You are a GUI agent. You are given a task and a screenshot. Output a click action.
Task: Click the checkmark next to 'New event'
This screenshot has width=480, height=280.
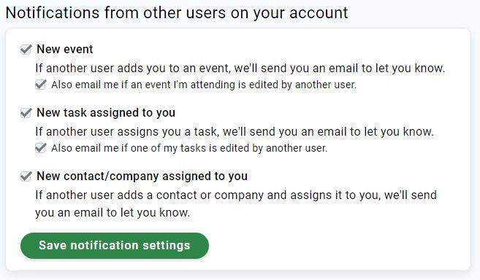coord(26,49)
